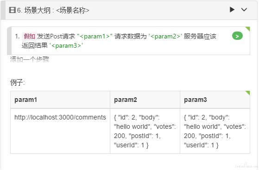Image resolution: width=259 pixels, height=170 pixels.
Task: Edit the scenario name <场景名称>
Action: 73,10
